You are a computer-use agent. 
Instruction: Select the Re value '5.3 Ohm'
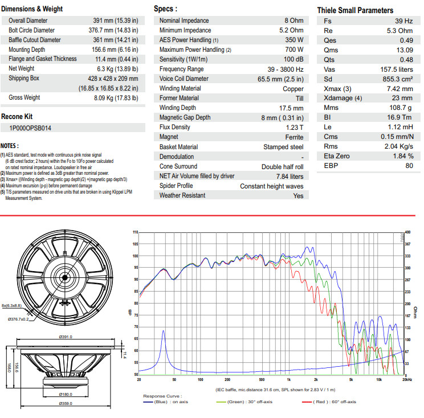click(399, 31)
